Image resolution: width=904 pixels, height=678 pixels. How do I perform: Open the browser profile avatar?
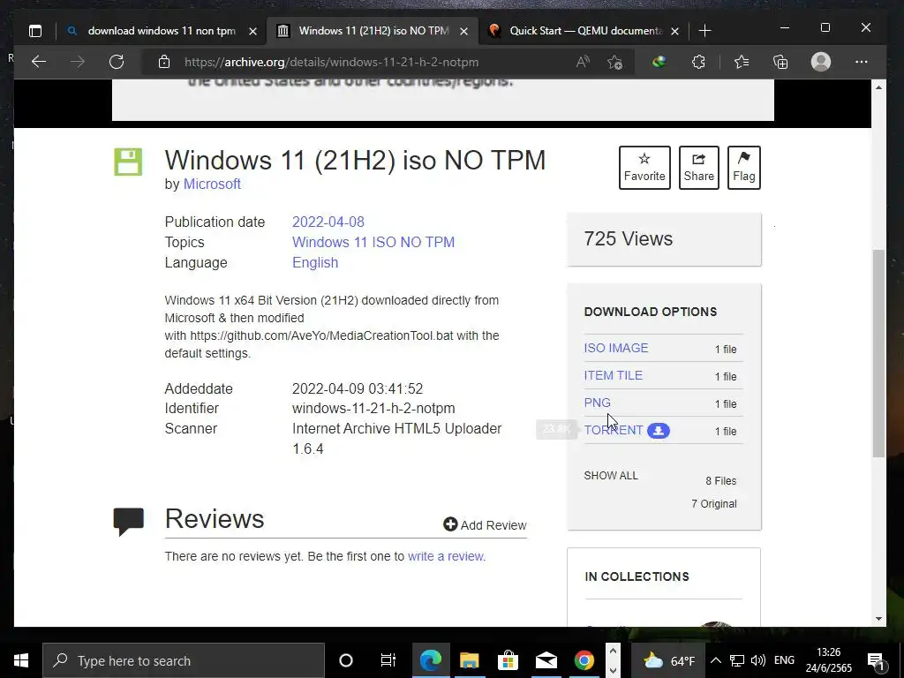pos(820,62)
